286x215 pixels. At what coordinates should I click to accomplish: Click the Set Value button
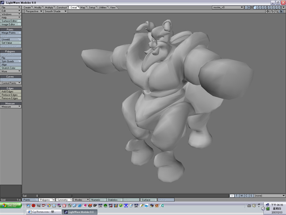coord(11,43)
